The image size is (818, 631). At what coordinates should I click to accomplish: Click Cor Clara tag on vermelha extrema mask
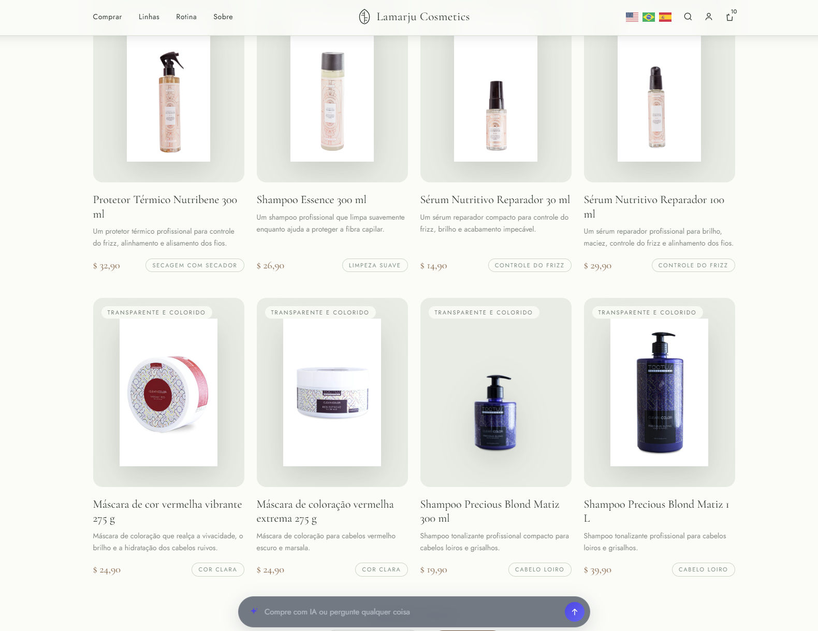(x=382, y=569)
